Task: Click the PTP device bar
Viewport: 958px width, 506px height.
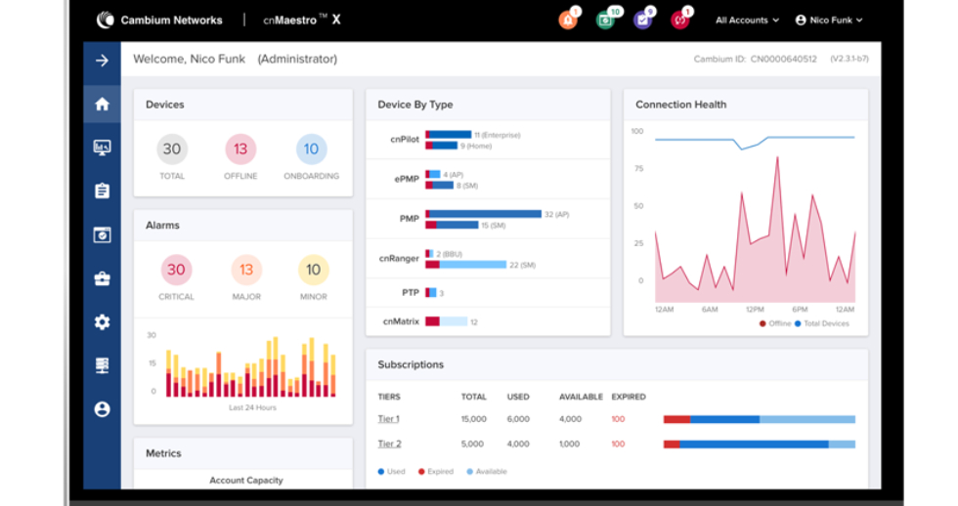Action: [431, 293]
